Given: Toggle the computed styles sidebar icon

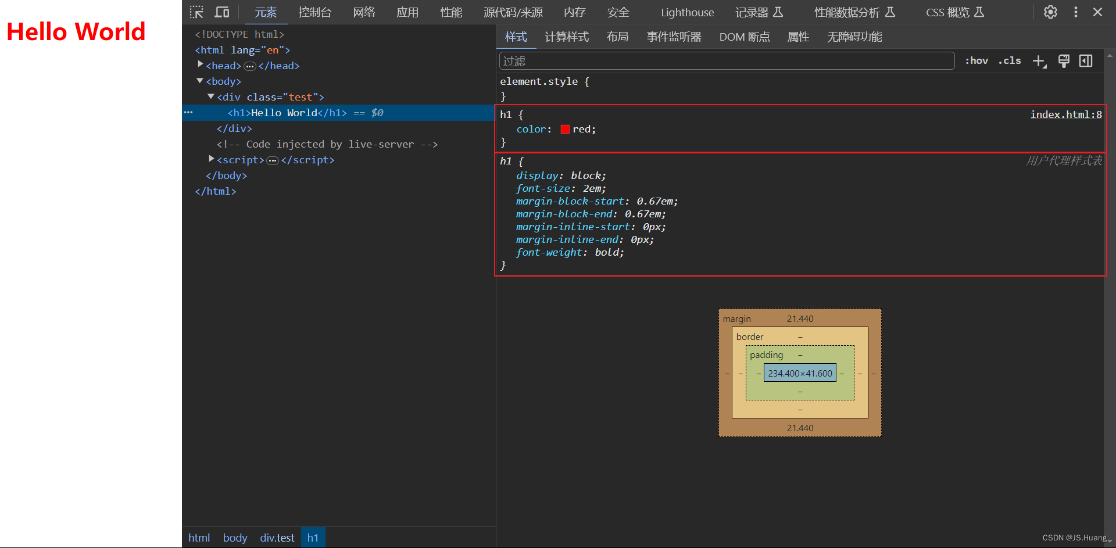Looking at the screenshot, I should pyautogui.click(x=1086, y=61).
